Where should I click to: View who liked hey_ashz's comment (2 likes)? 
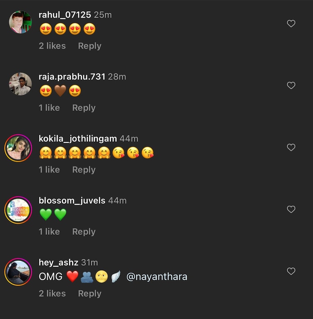pyautogui.click(x=52, y=294)
